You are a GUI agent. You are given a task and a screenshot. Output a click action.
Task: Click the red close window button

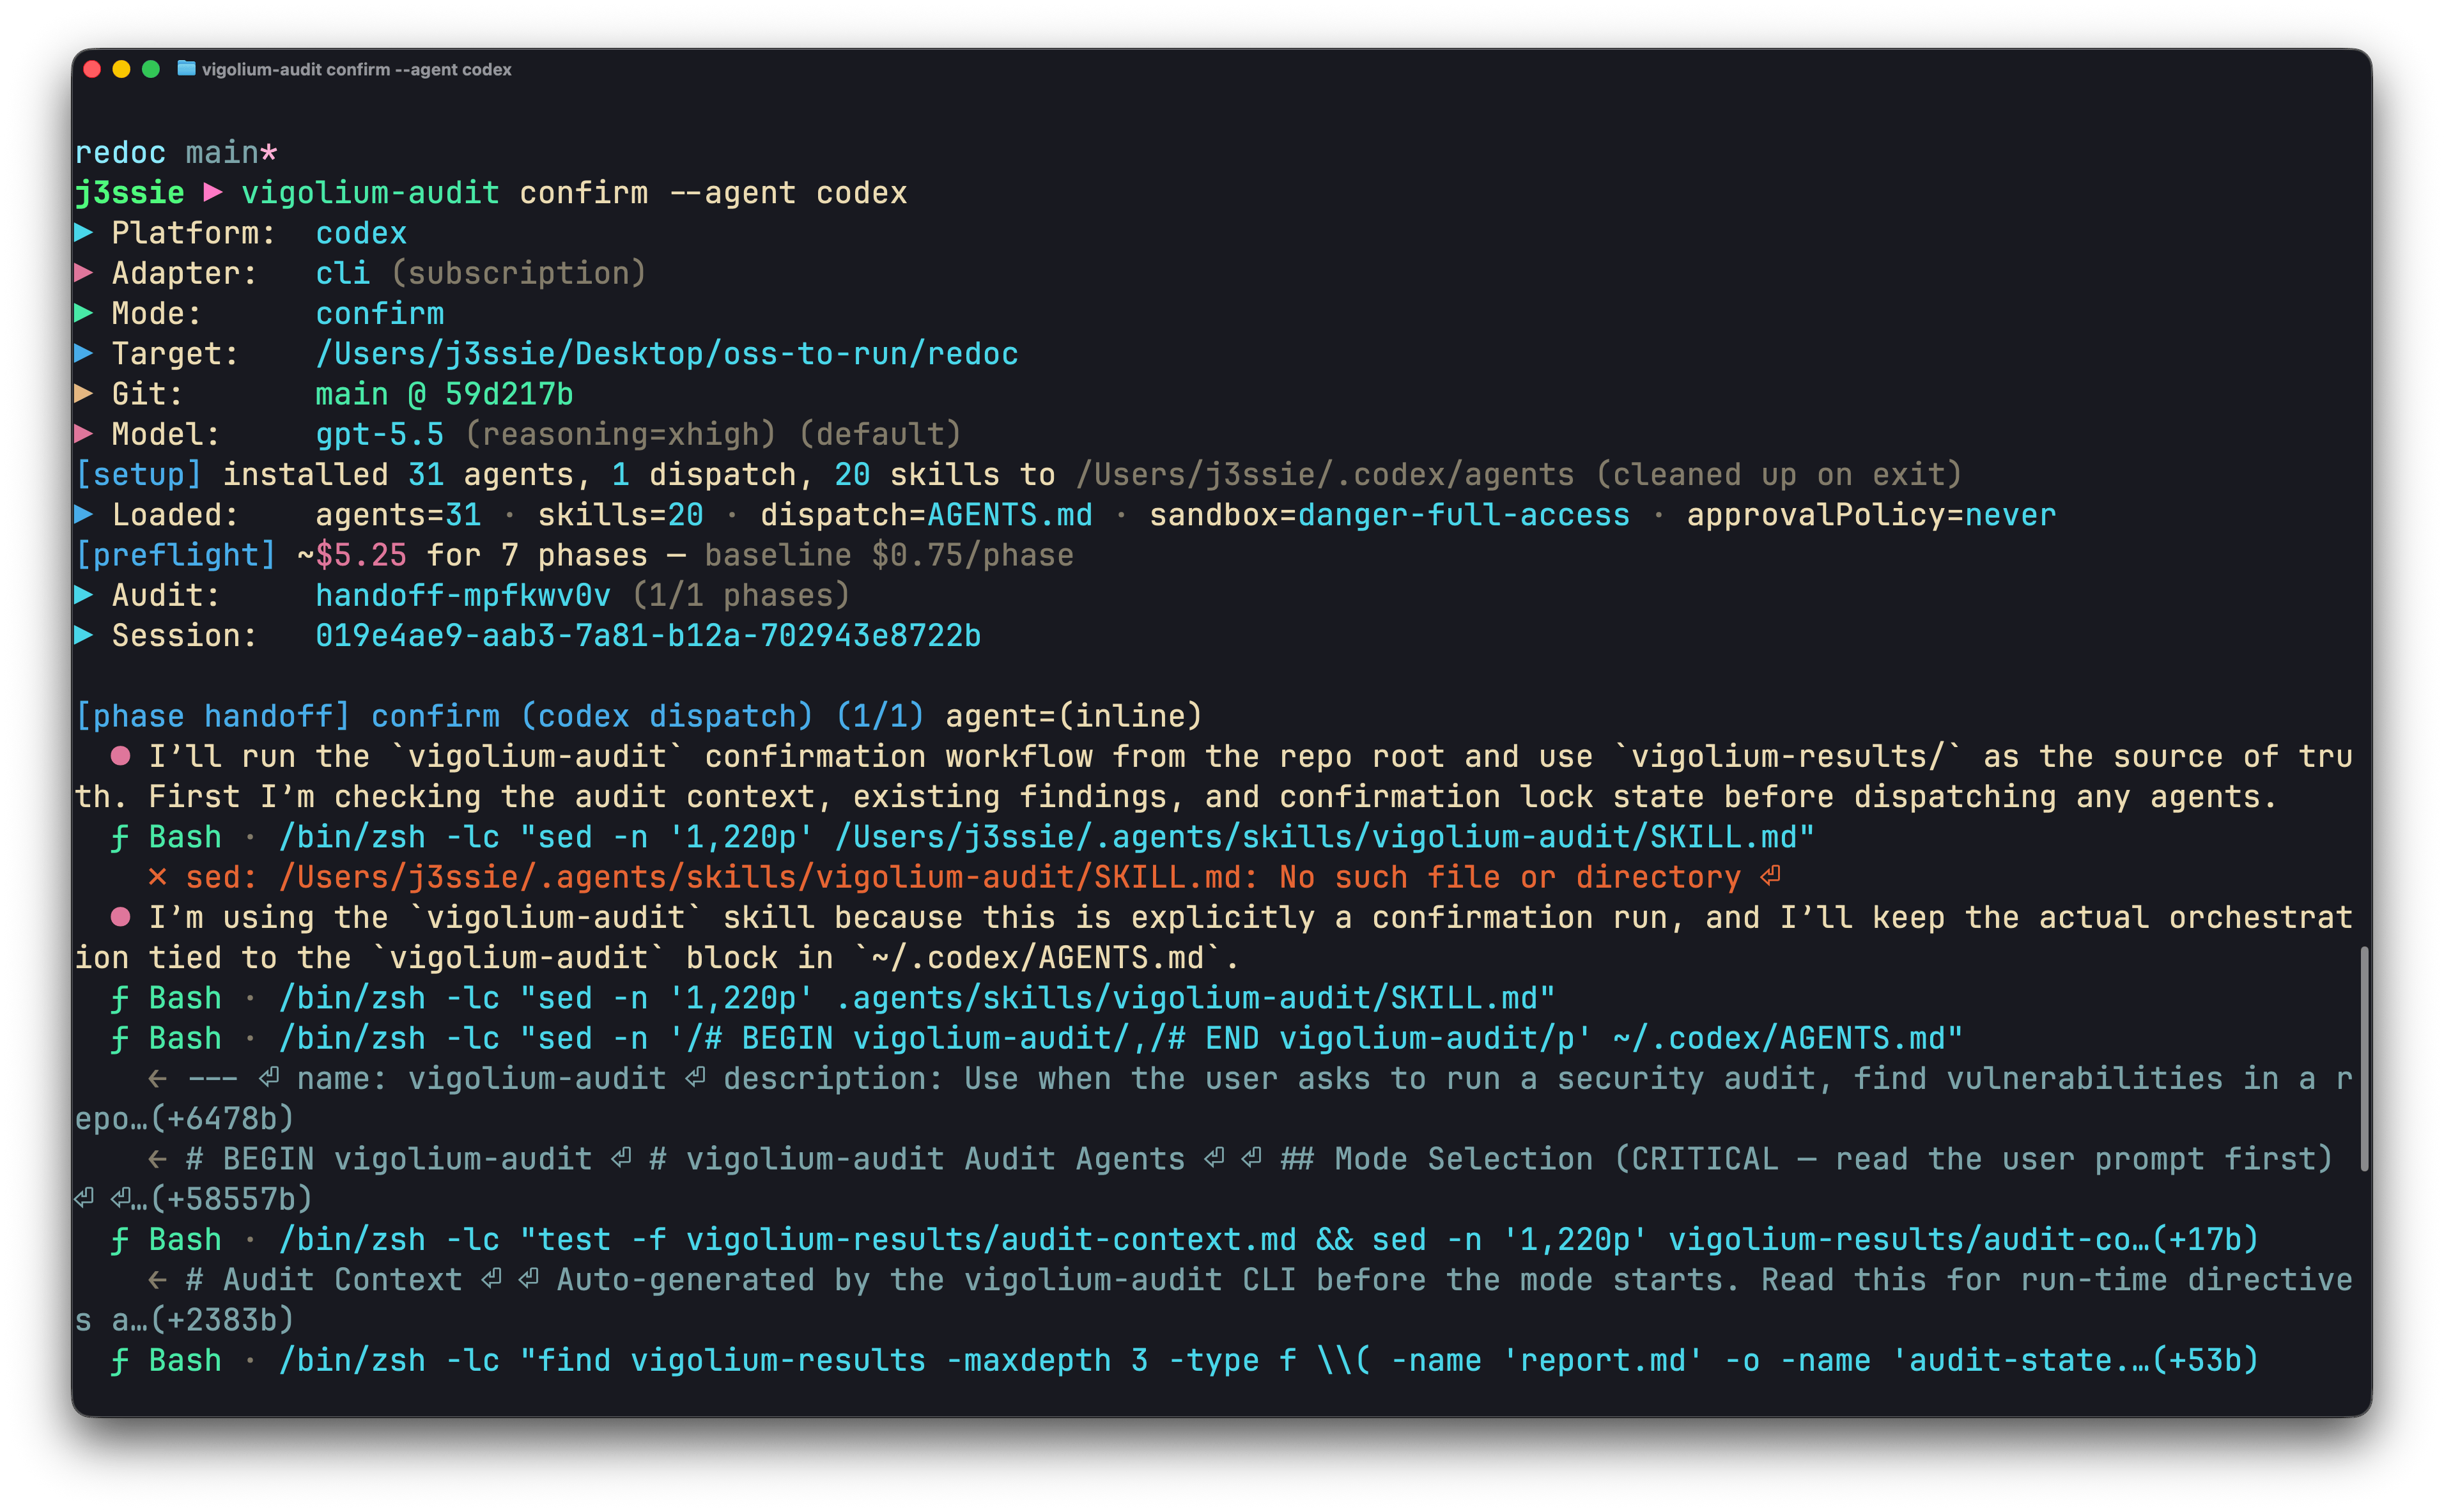(92, 69)
